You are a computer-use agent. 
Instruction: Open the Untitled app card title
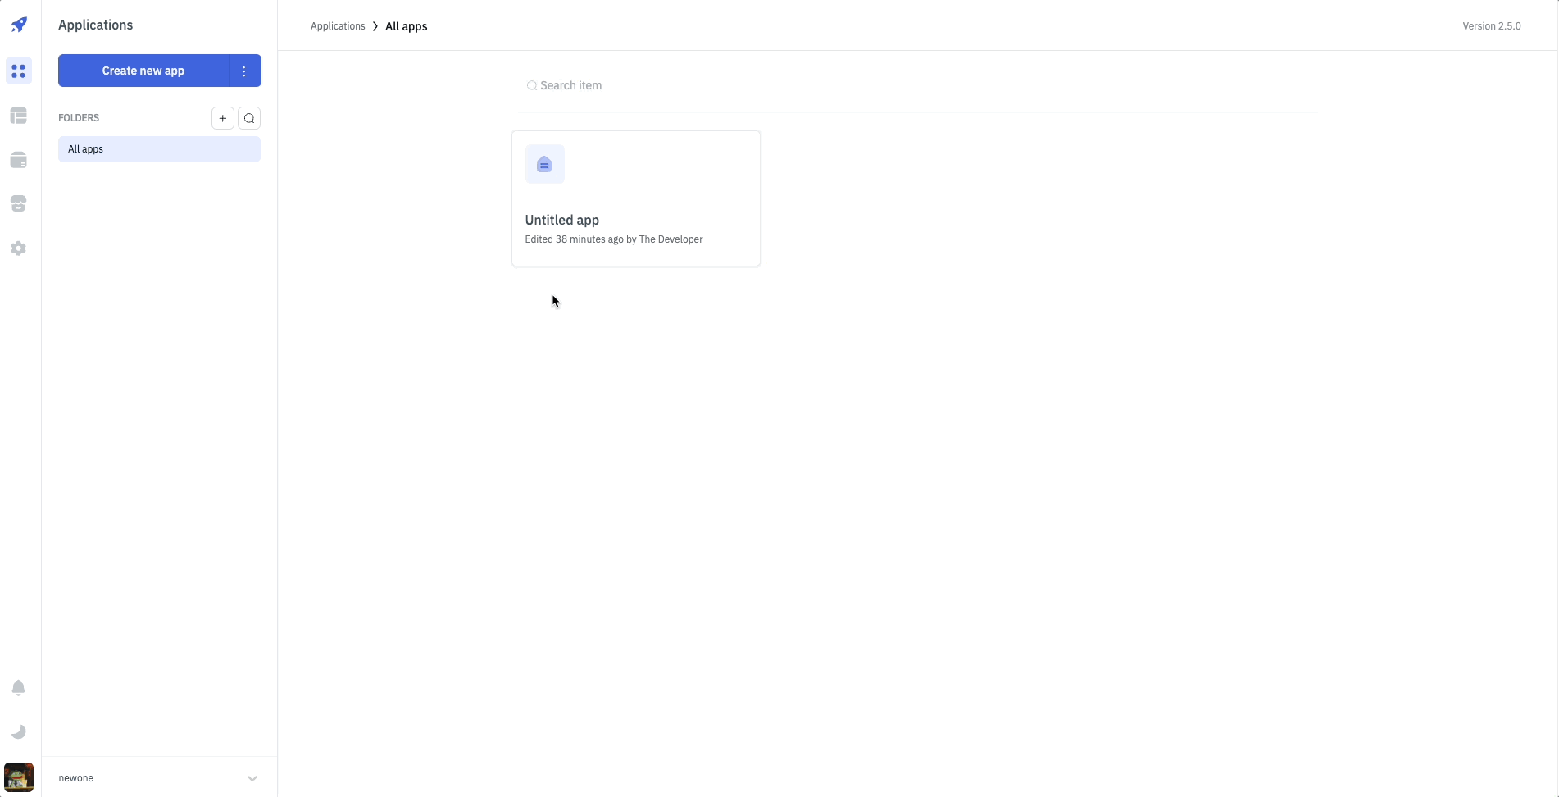click(x=561, y=220)
